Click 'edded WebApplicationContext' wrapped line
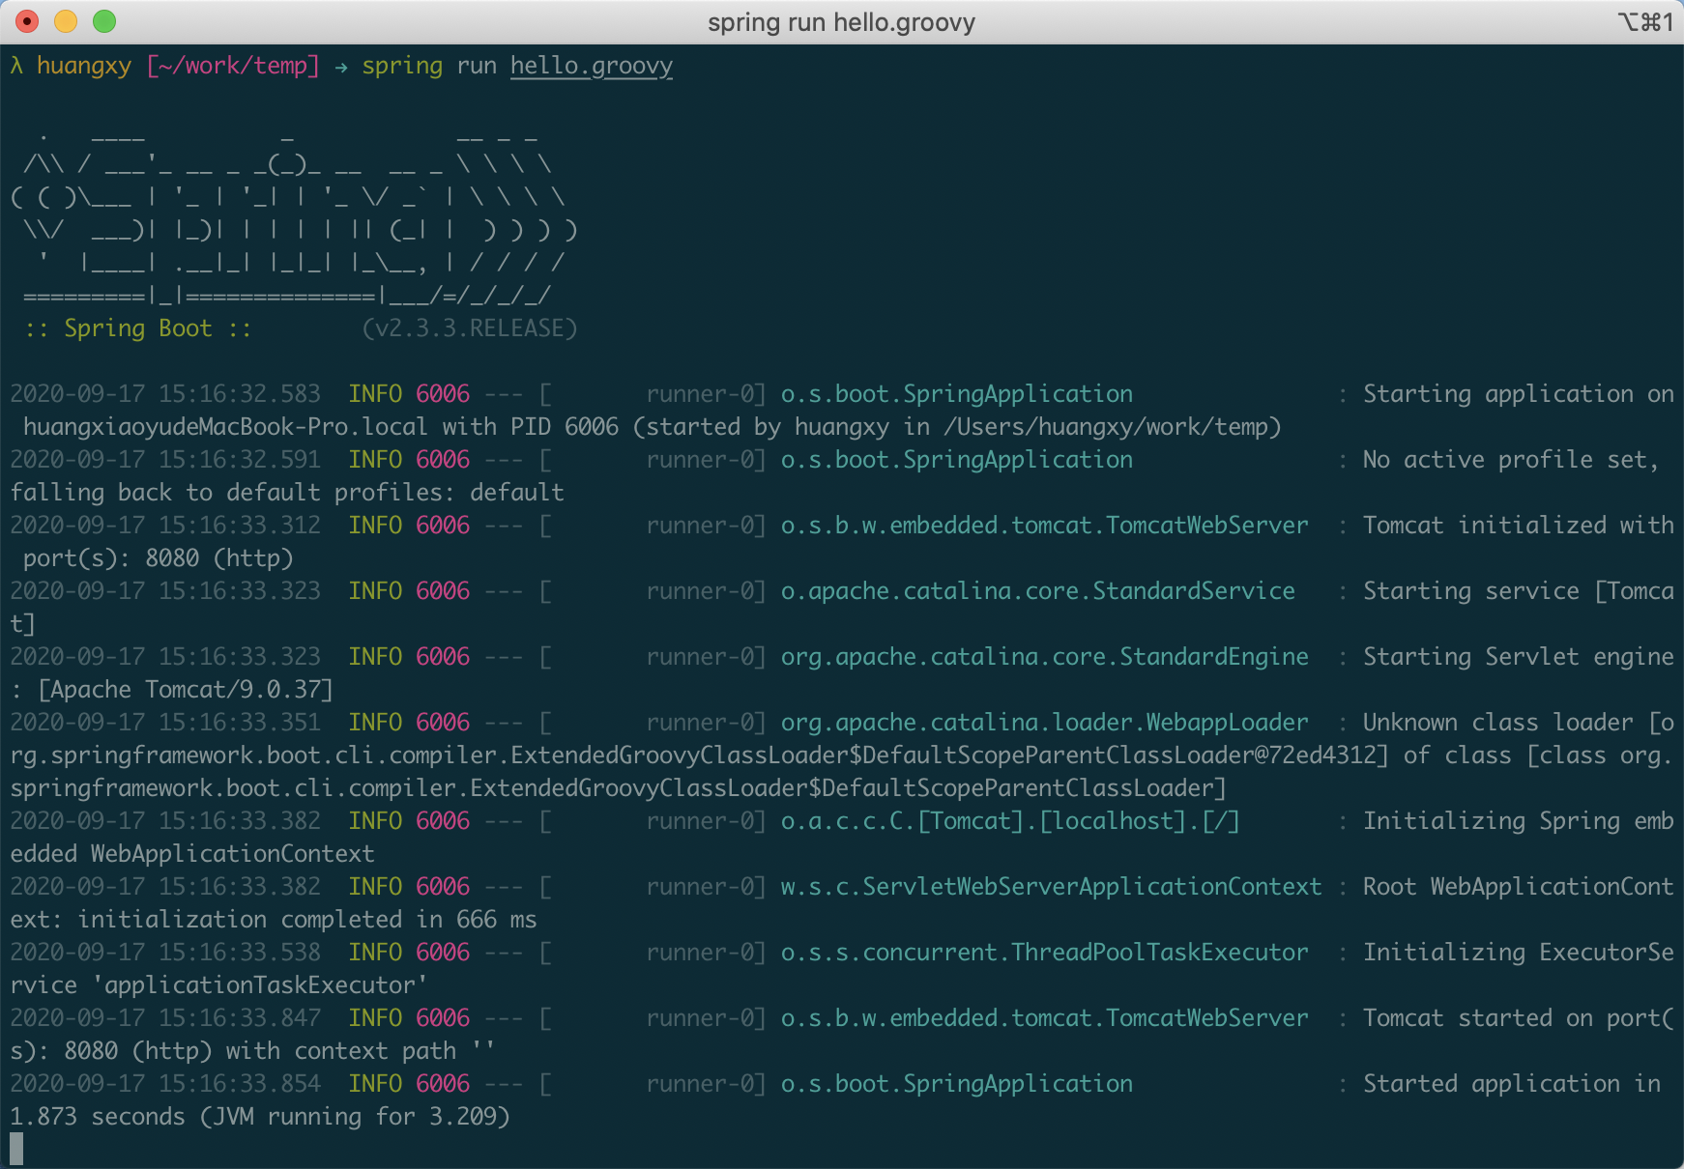This screenshot has width=1684, height=1169. (192, 854)
